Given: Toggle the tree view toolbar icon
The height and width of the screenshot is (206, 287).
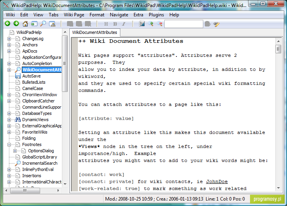Looking at the screenshot, I should point(52,24).
